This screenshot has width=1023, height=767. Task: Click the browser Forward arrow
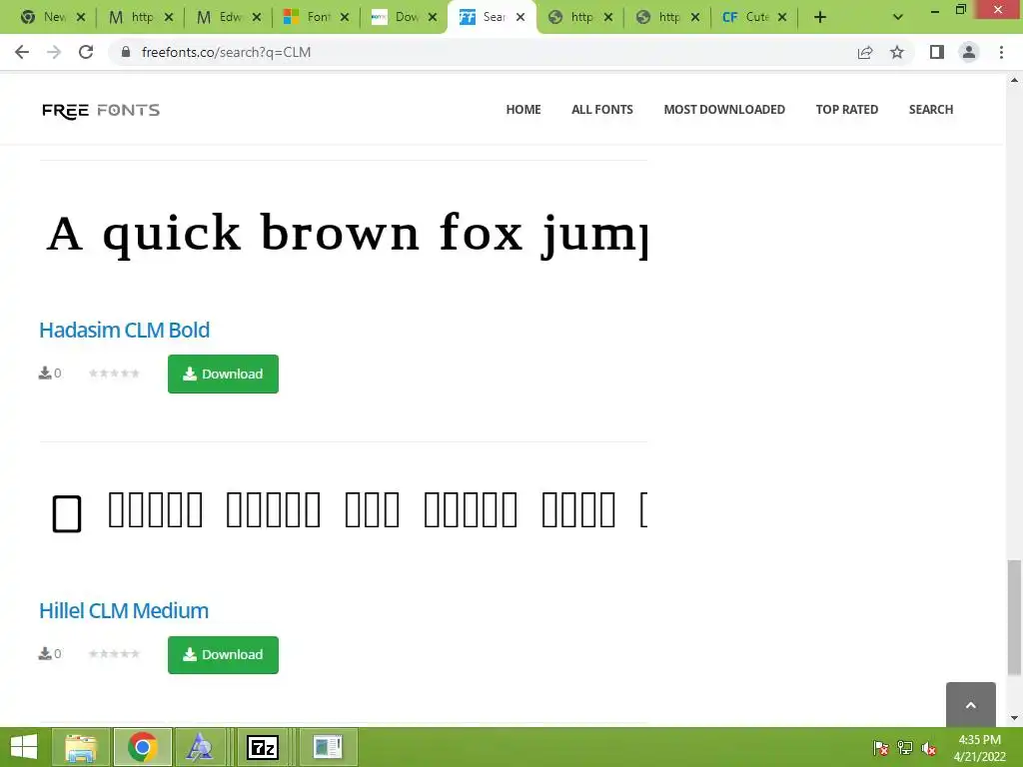(x=54, y=52)
